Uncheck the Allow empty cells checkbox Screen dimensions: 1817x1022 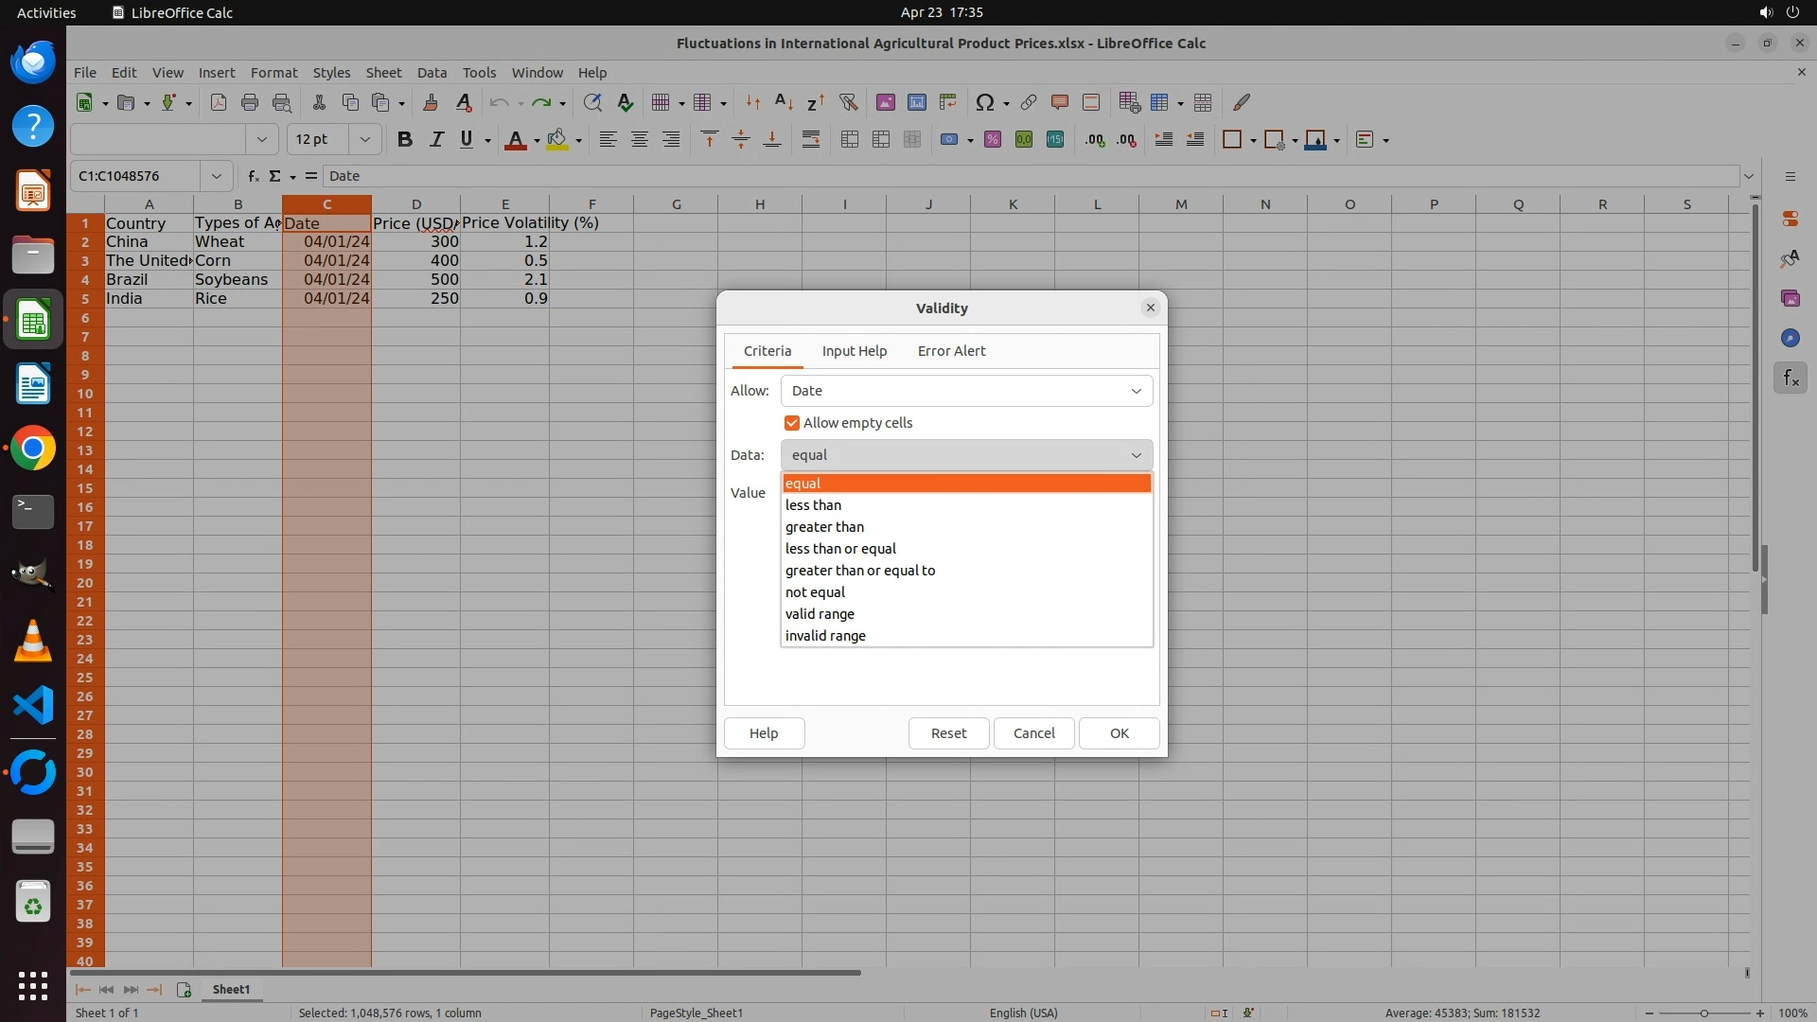792,423
